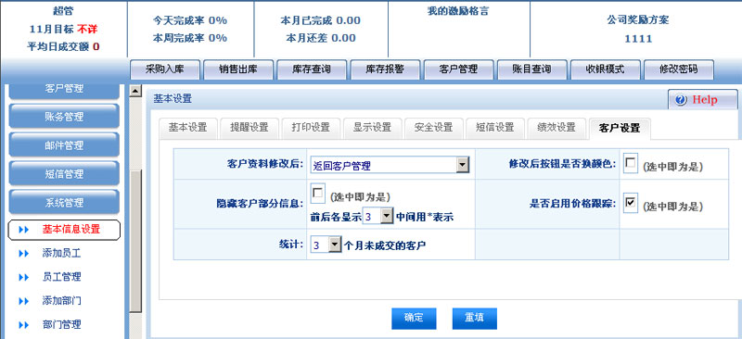Click arrow icon beside 基本信息设置

point(24,230)
